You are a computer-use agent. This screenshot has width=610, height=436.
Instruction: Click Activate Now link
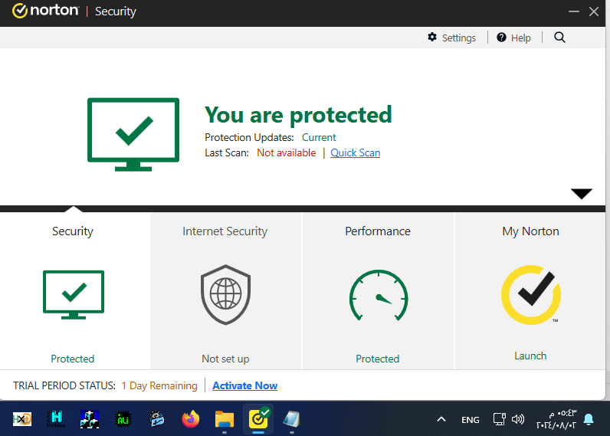tap(245, 386)
